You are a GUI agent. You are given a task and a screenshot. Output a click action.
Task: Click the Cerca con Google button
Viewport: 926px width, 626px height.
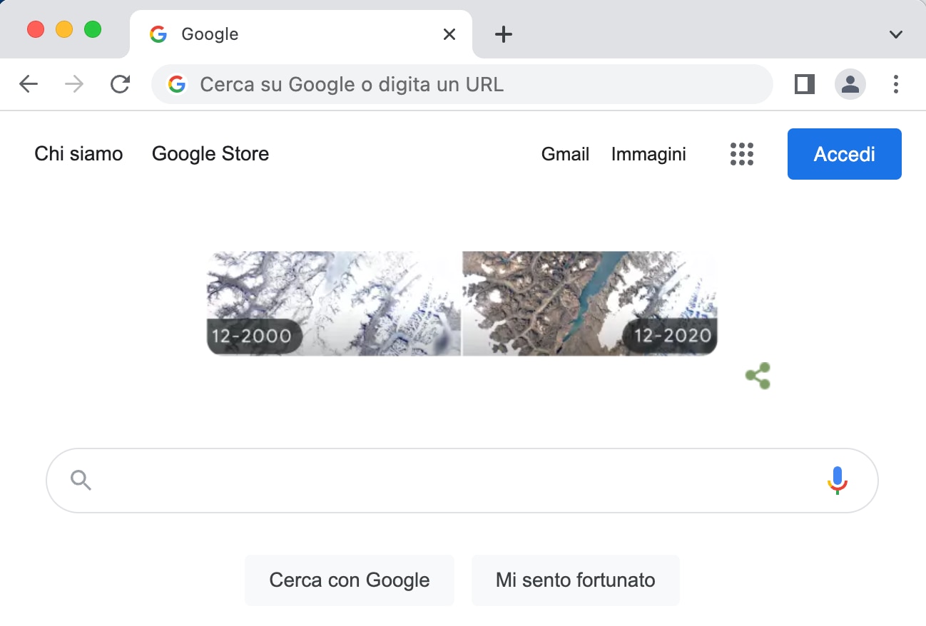[350, 580]
